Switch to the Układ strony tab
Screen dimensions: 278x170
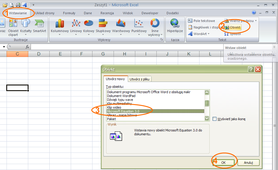tap(45, 13)
